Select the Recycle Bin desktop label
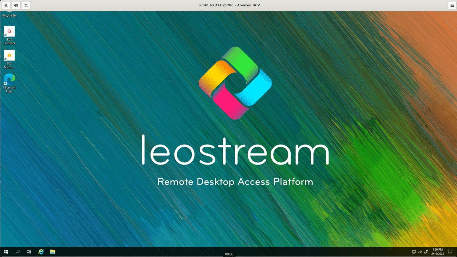Image resolution: width=457 pixels, height=257 pixels. (x=9, y=15)
